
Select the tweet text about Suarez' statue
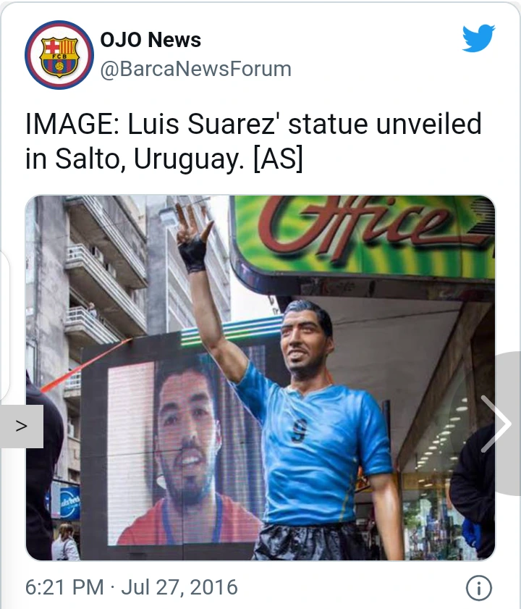[253, 141]
